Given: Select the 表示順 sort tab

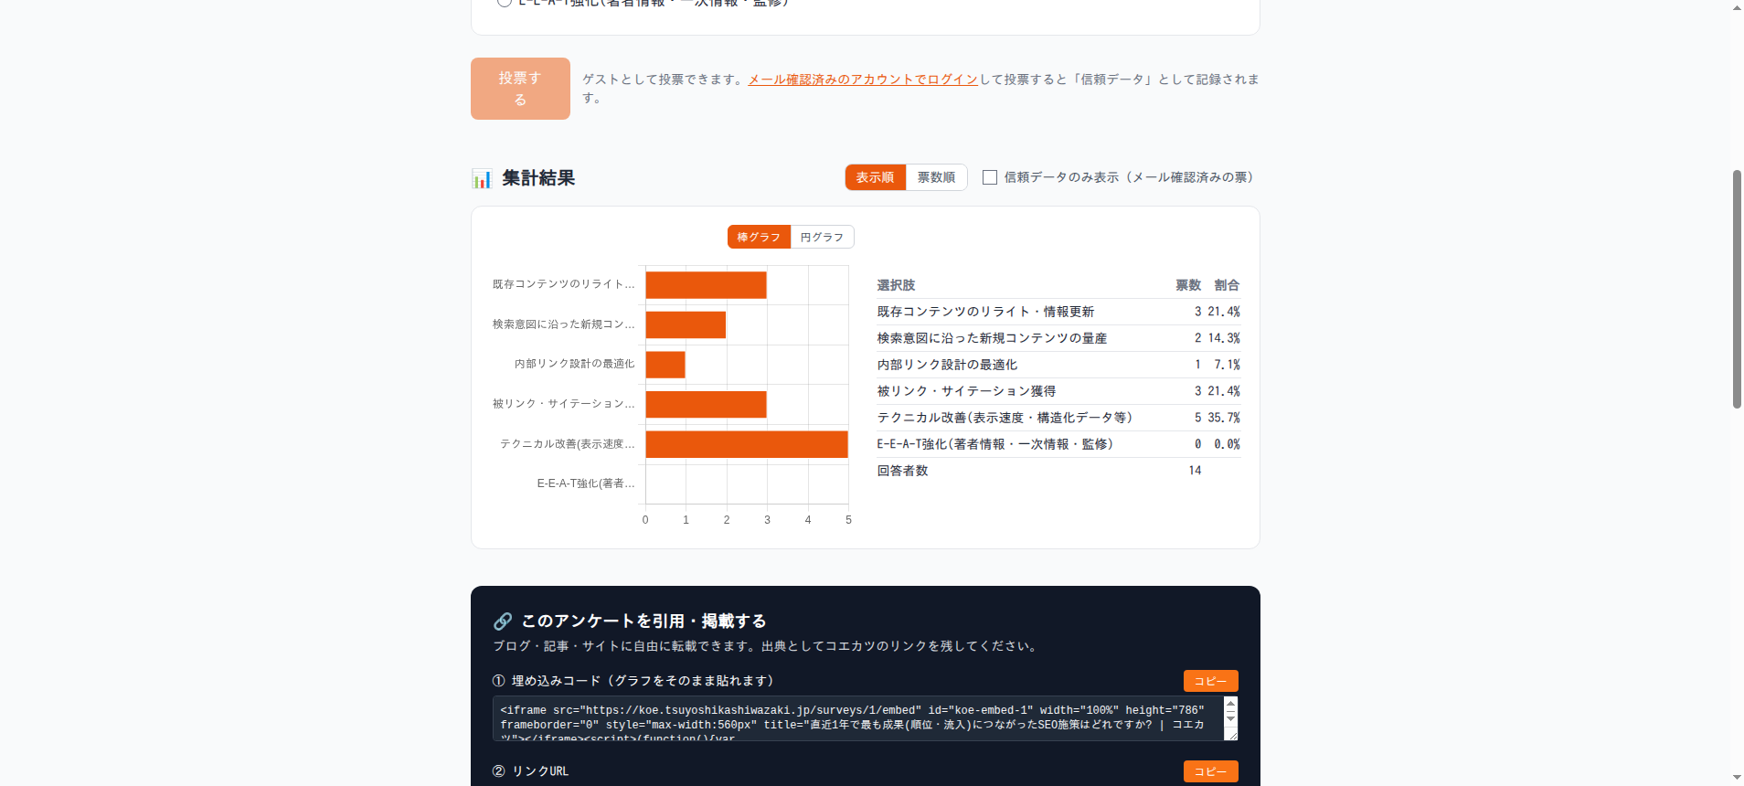Looking at the screenshot, I should point(875,177).
